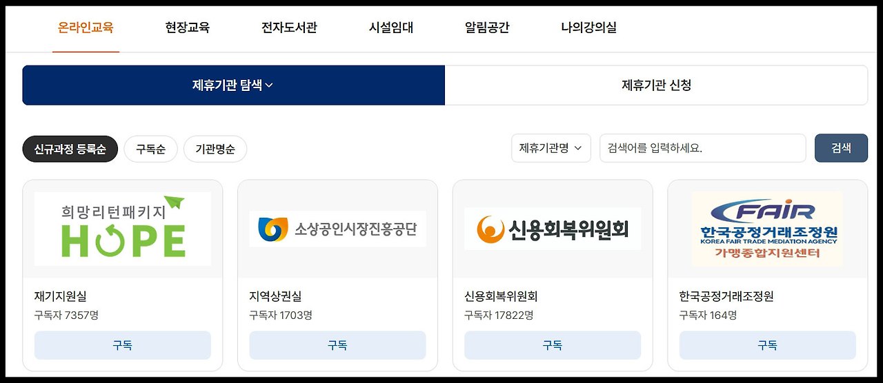Sort by 구독순
Screen dimensions: 883x383
point(150,149)
